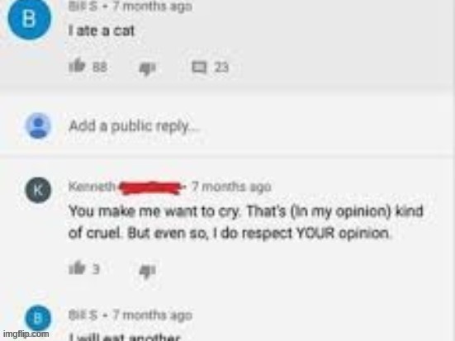Open replies icon showing 23 replies
The image size is (455, 341).
pos(199,68)
